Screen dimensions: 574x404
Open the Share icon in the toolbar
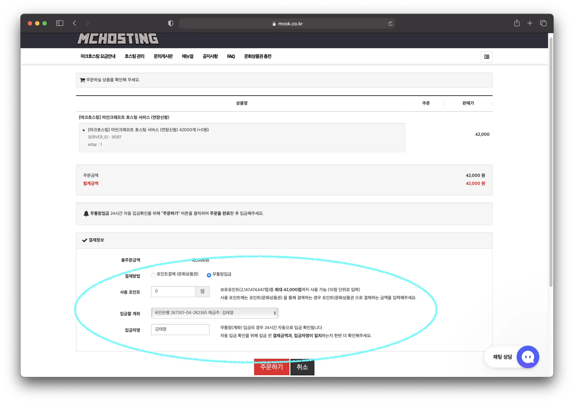pos(517,23)
